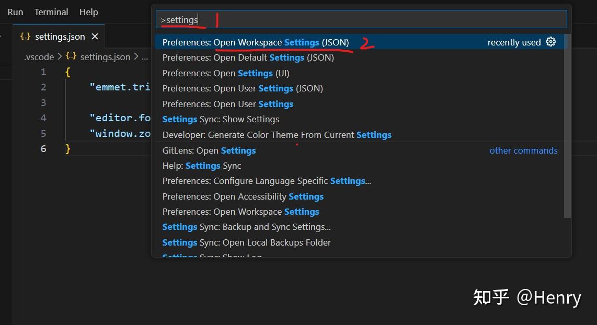Open the Run menu
The width and height of the screenshot is (597, 325).
[15, 11]
